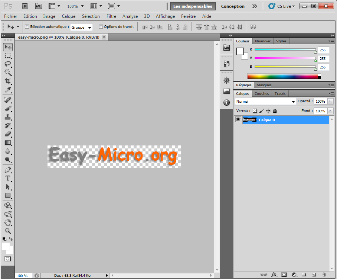The image size is (337, 279).
Task: Select the 3D Orbit camera tool
Action: pos(8,214)
